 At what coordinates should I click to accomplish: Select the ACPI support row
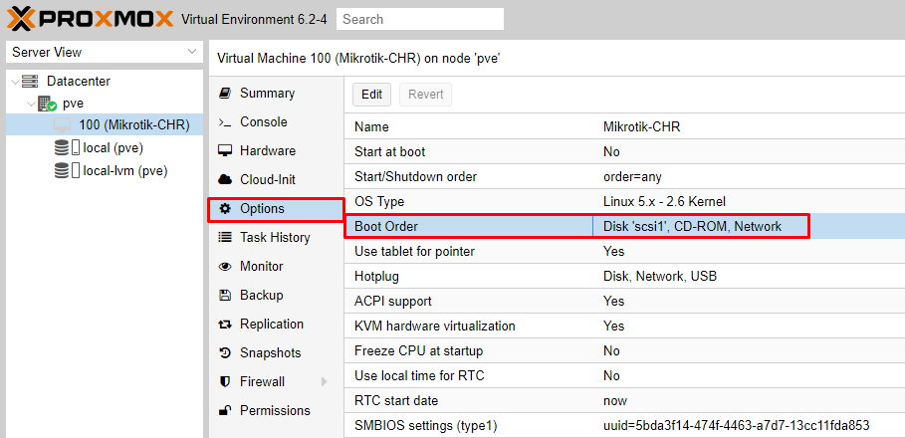624,302
